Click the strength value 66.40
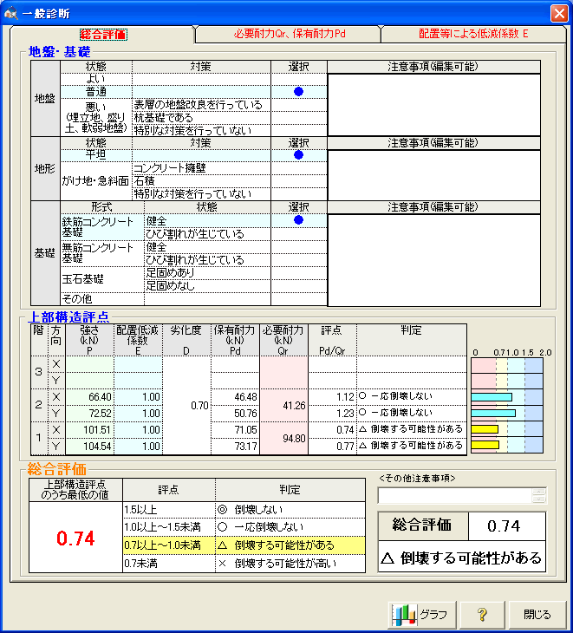573x633 pixels. (100, 397)
